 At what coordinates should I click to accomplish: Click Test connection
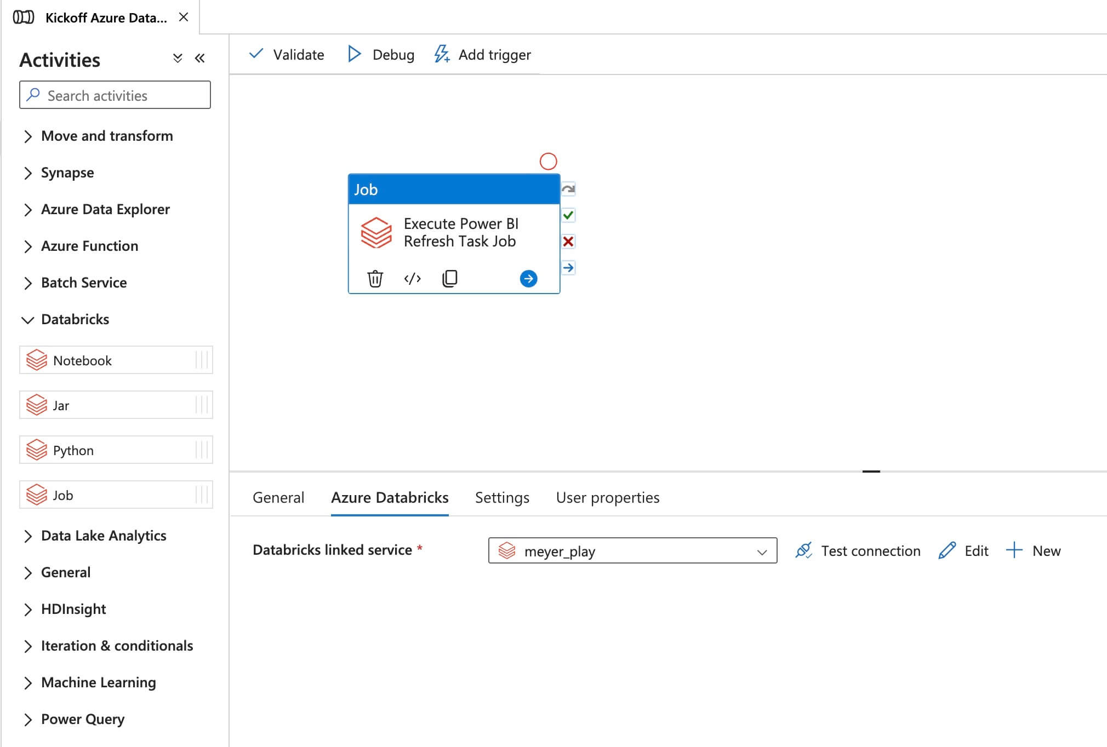tap(858, 551)
